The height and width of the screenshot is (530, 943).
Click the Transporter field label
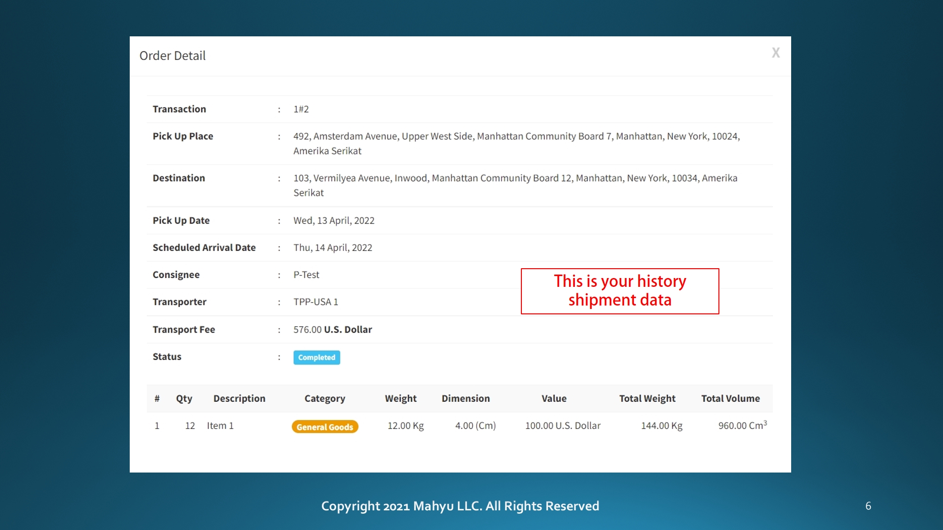tap(179, 302)
